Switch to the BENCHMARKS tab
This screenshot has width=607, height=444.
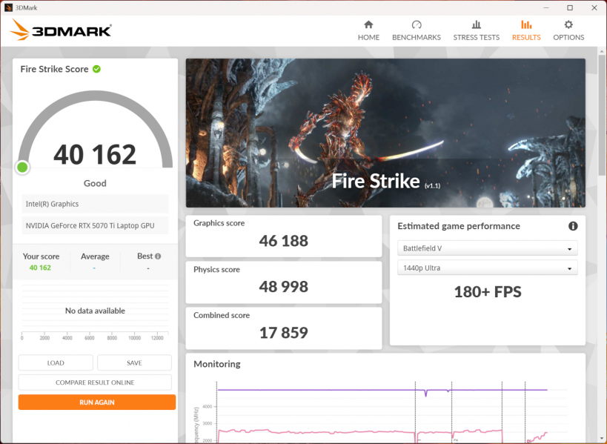tap(416, 37)
